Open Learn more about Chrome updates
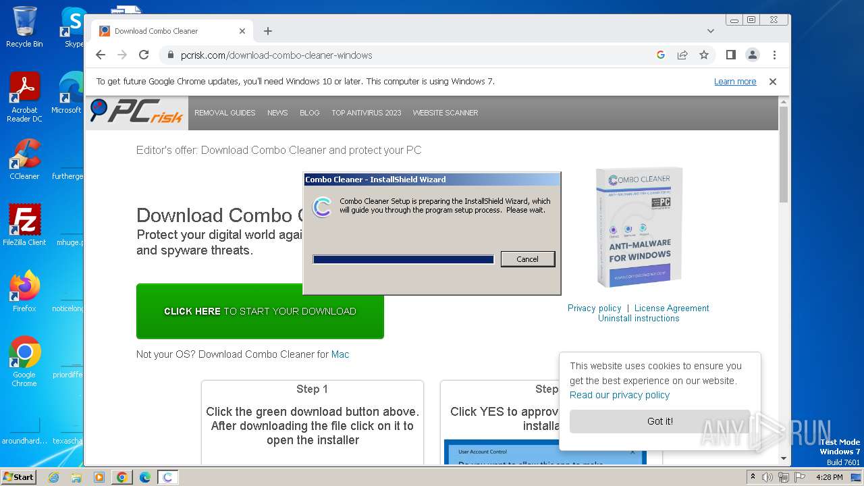 [735, 82]
